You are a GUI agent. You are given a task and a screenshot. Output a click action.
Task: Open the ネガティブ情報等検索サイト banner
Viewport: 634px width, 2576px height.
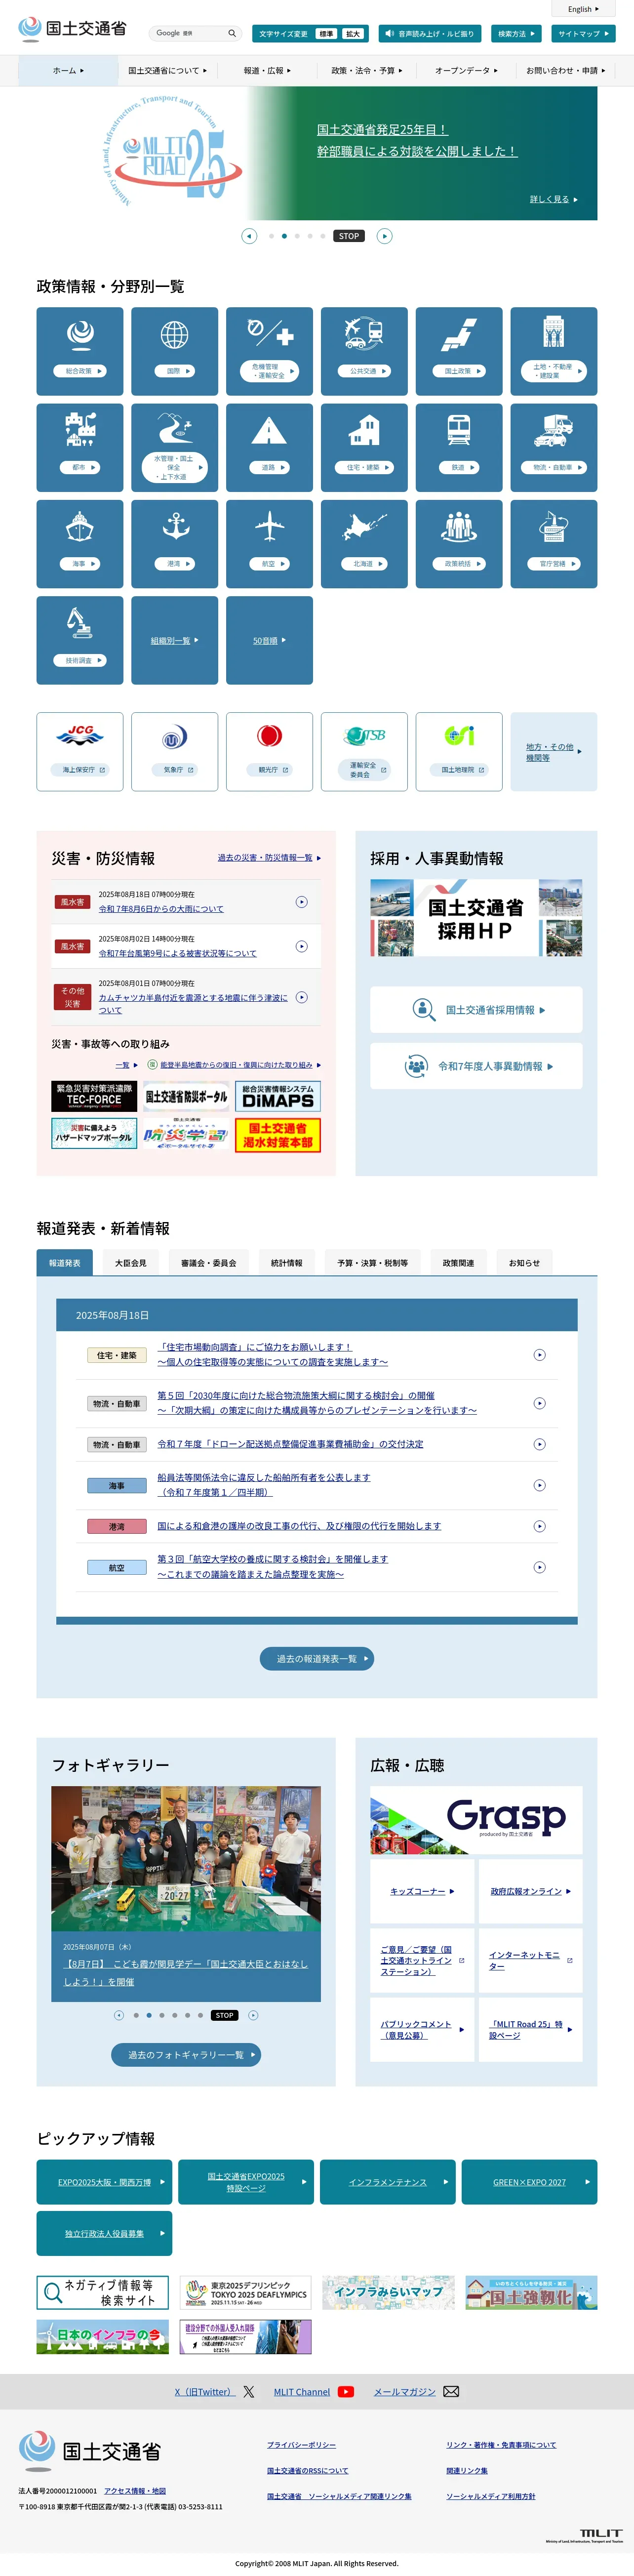(103, 2292)
